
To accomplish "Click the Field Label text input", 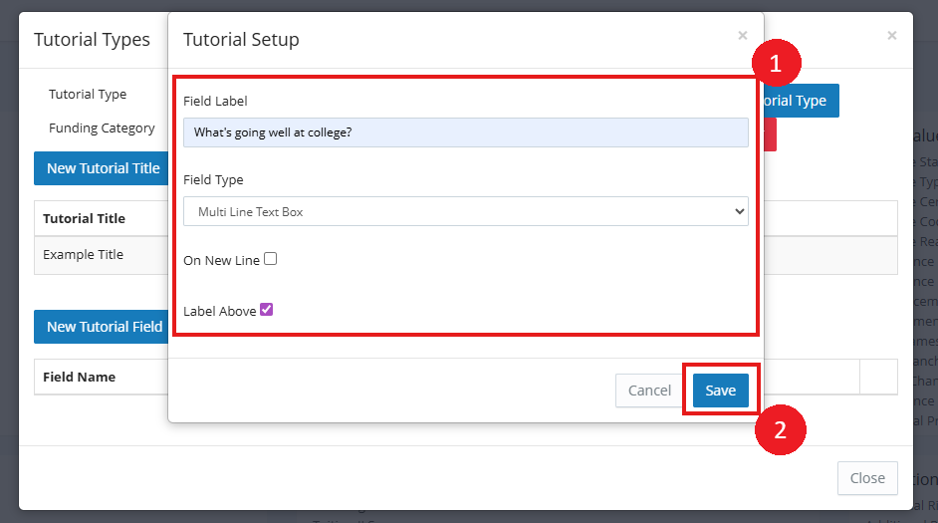I will [x=465, y=132].
